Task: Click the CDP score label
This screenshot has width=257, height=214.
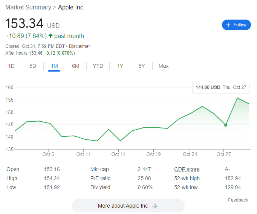Action: pos(187,169)
